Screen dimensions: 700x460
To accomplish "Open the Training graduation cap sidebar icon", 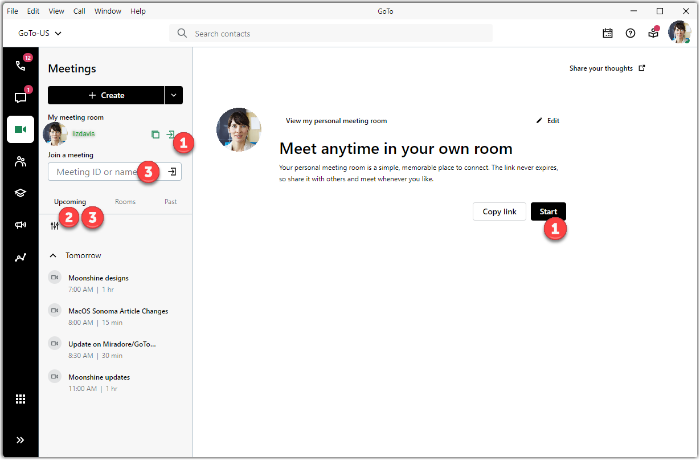I will click(21, 193).
